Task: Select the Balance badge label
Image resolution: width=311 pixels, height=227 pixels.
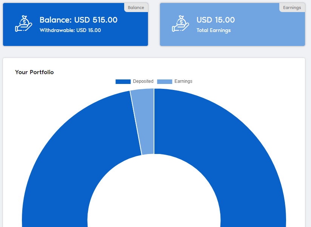Action: pyautogui.click(x=136, y=8)
